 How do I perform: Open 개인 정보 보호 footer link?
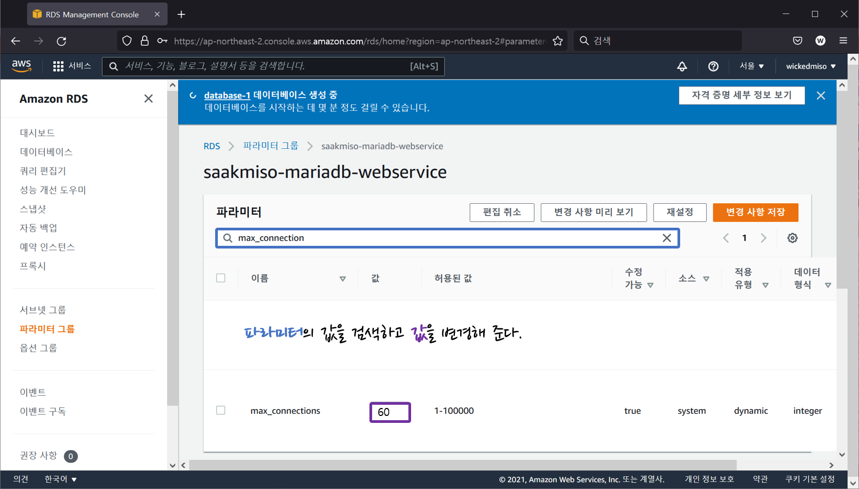point(709,479)
